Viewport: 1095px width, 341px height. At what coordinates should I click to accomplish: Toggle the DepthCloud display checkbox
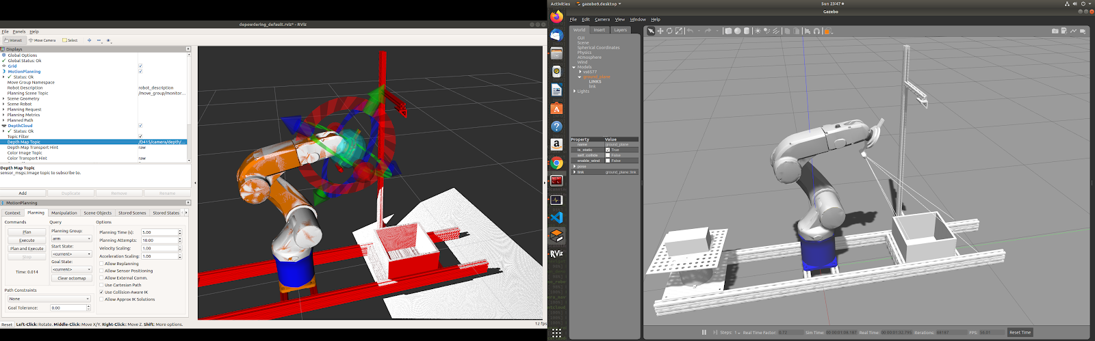(140, 126)
